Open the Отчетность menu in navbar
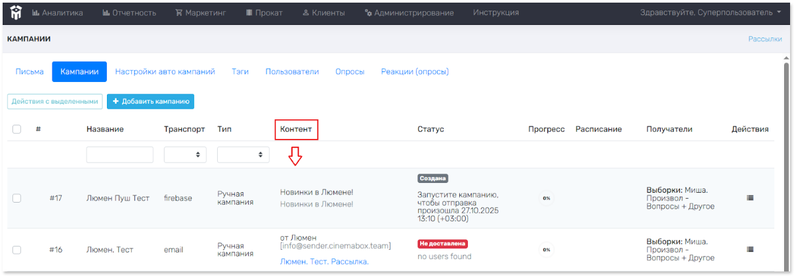 tap(129, 12)
